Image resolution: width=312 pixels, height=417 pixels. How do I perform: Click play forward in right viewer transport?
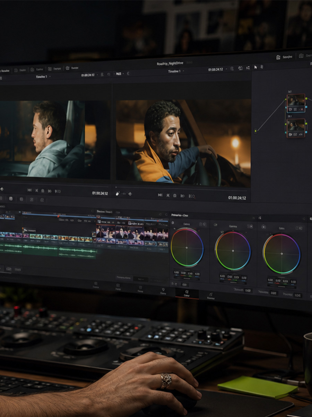click(x=182, y=196)
